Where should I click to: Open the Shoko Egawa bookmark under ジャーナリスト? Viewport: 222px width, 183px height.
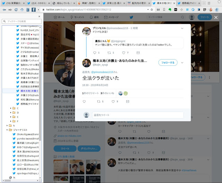pos(26,134)
